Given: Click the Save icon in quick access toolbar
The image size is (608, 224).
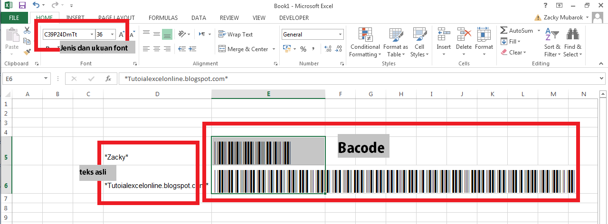Looking at the screenshot, I should coord(22,6).
